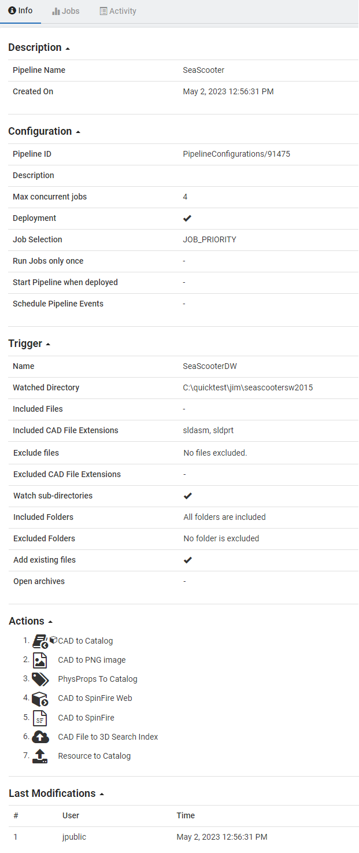
Task: Toggle the Add existing files checkmark
Action: 188,560
